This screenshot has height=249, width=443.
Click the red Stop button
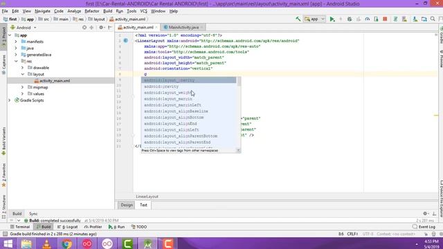[x=385, y=19]
